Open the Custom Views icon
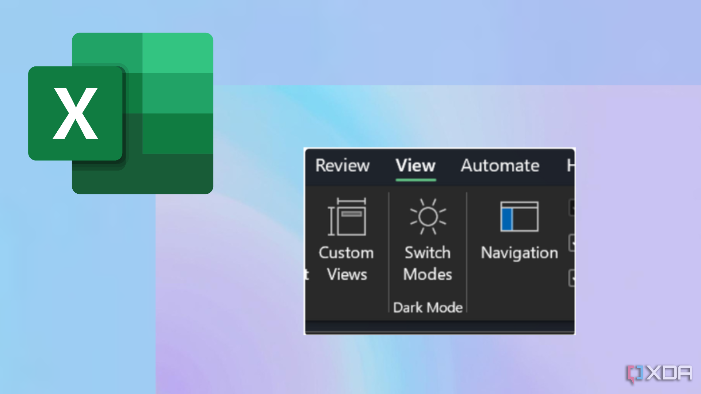The width and height of the screenshot is (701, 394). coord(346,217)
